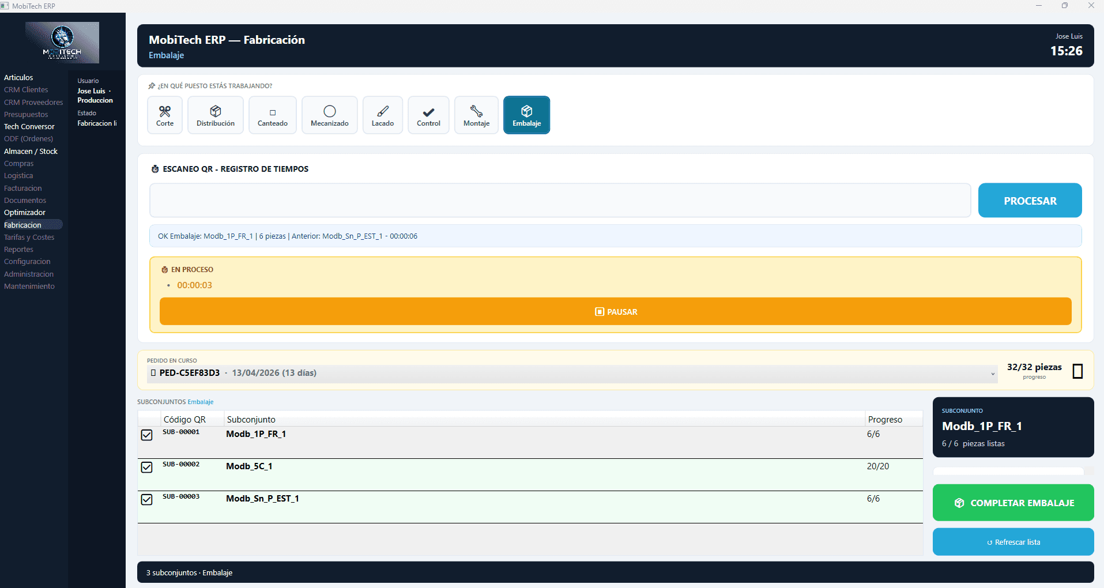This screenshot has width=1104, height=588.
Task: Pause the in-process timer
Action: pos(615,312)
